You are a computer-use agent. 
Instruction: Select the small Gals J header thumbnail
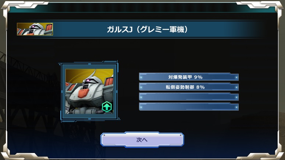pyautogui.click(x=35, y=29)
